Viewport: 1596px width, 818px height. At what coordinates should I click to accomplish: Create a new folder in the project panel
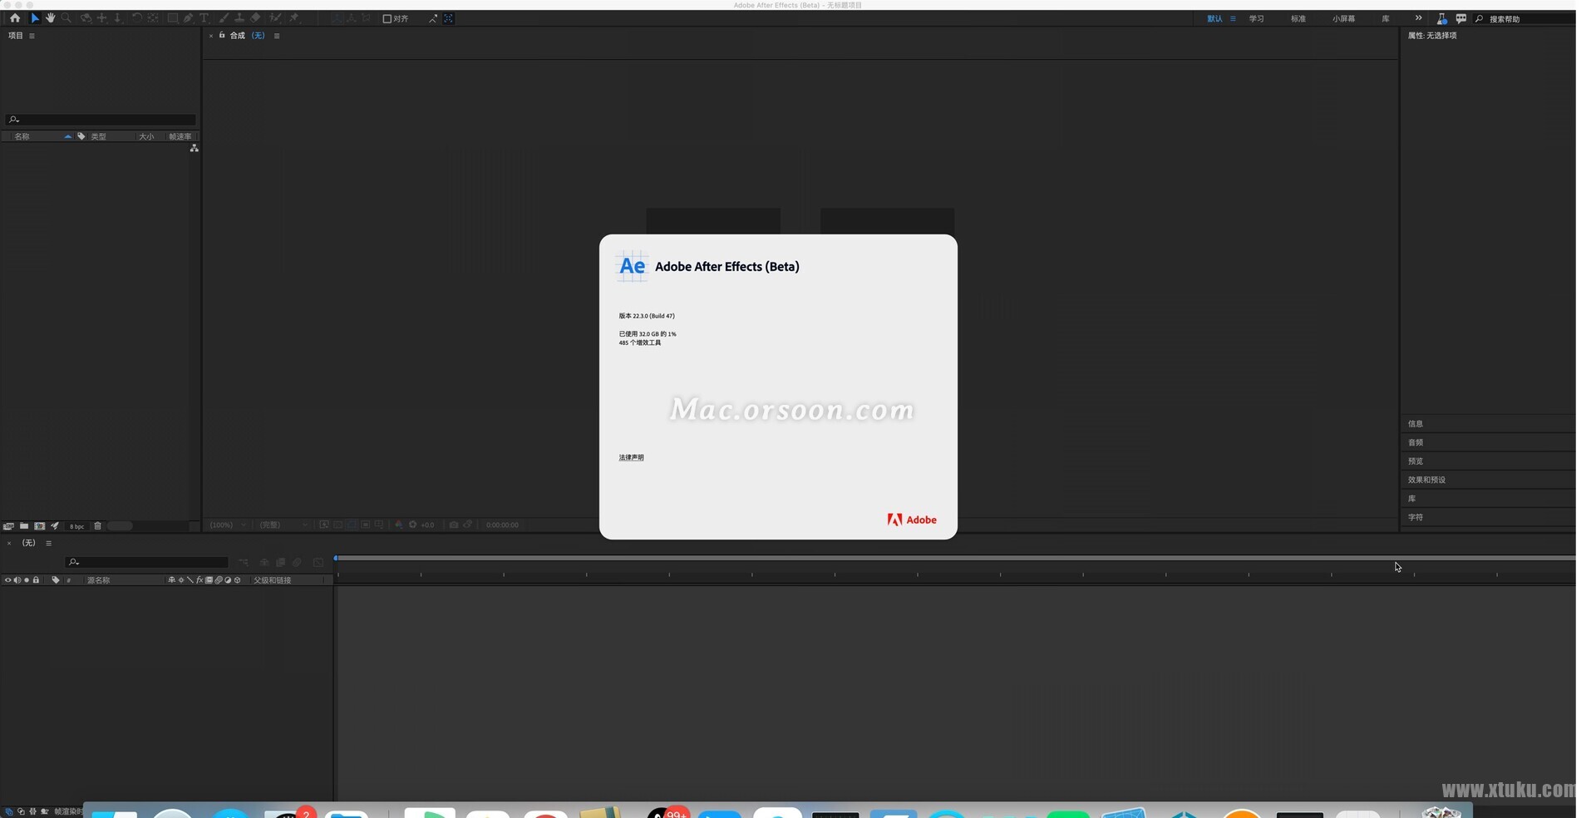coord(24,525)
